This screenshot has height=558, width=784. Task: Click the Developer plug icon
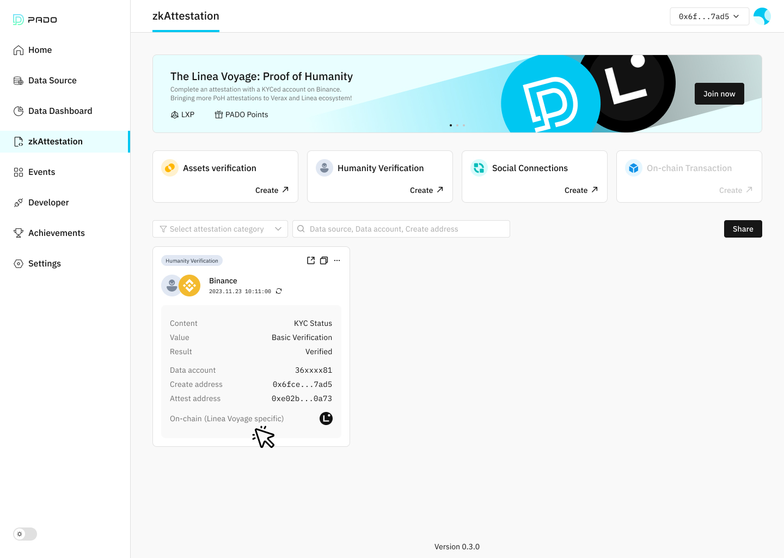tap(19, 203)
